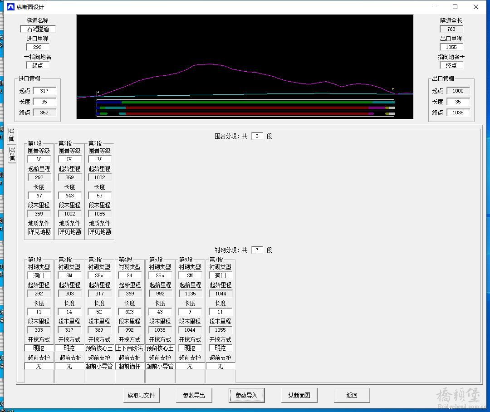
Task: Select 围岩 第2段 grade field Ⅳ
Action: click(69, 159)
